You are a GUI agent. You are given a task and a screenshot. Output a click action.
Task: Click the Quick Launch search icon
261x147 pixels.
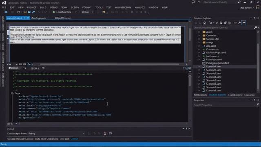[239, 2]
